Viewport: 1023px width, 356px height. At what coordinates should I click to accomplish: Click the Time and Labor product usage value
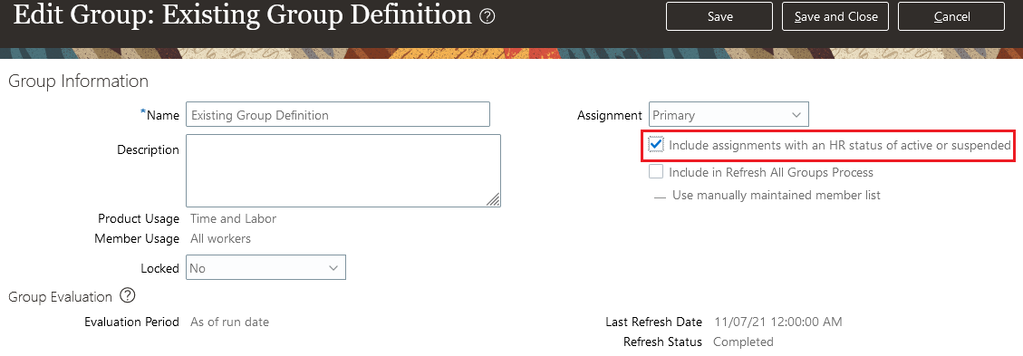click(233, 218)
